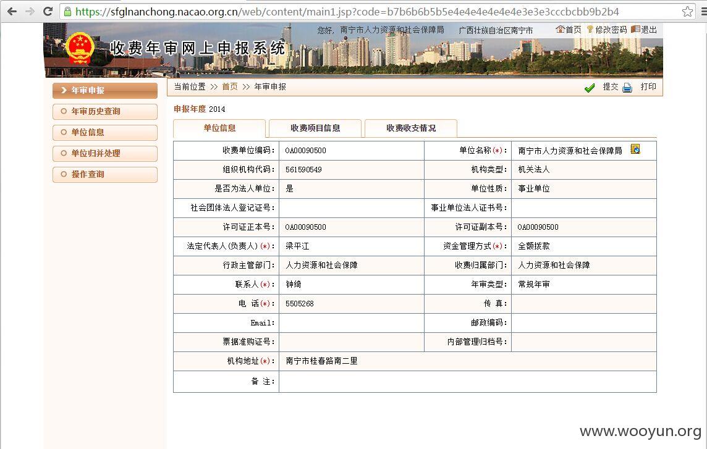Viewport: 707px width, 449px height.
Task: Click the green checkmark submit icon
Action: tap(590, 88)
